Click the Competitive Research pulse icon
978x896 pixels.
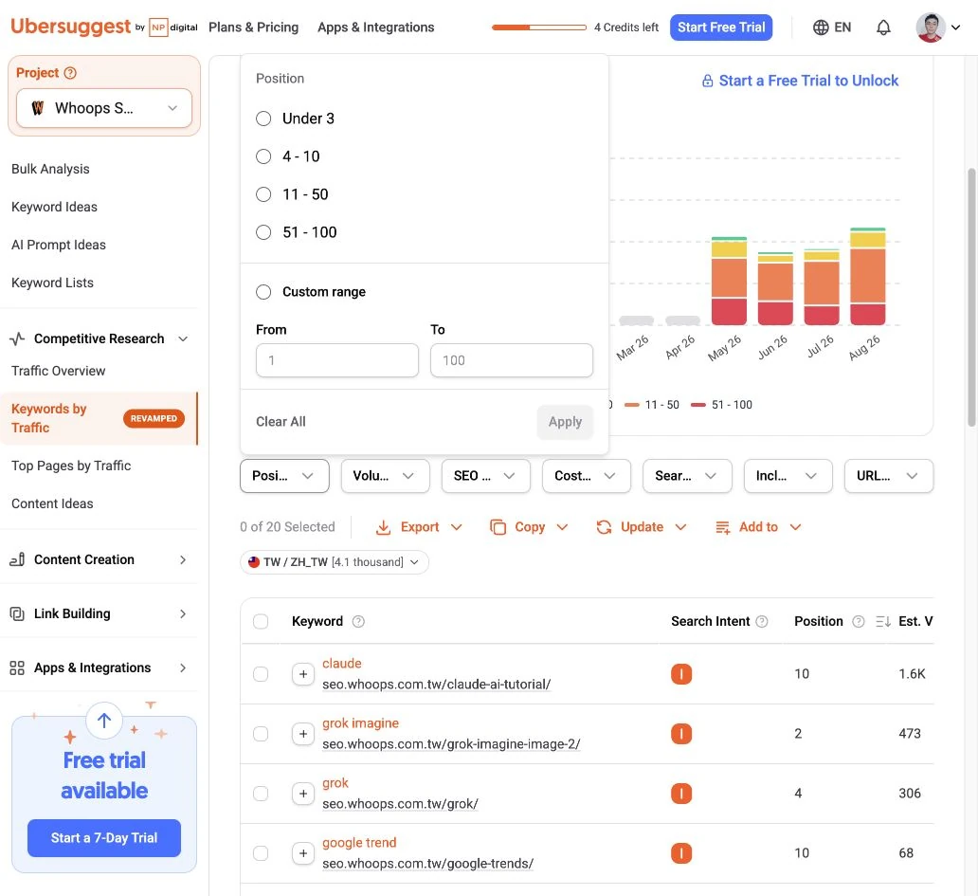(17, 338)
